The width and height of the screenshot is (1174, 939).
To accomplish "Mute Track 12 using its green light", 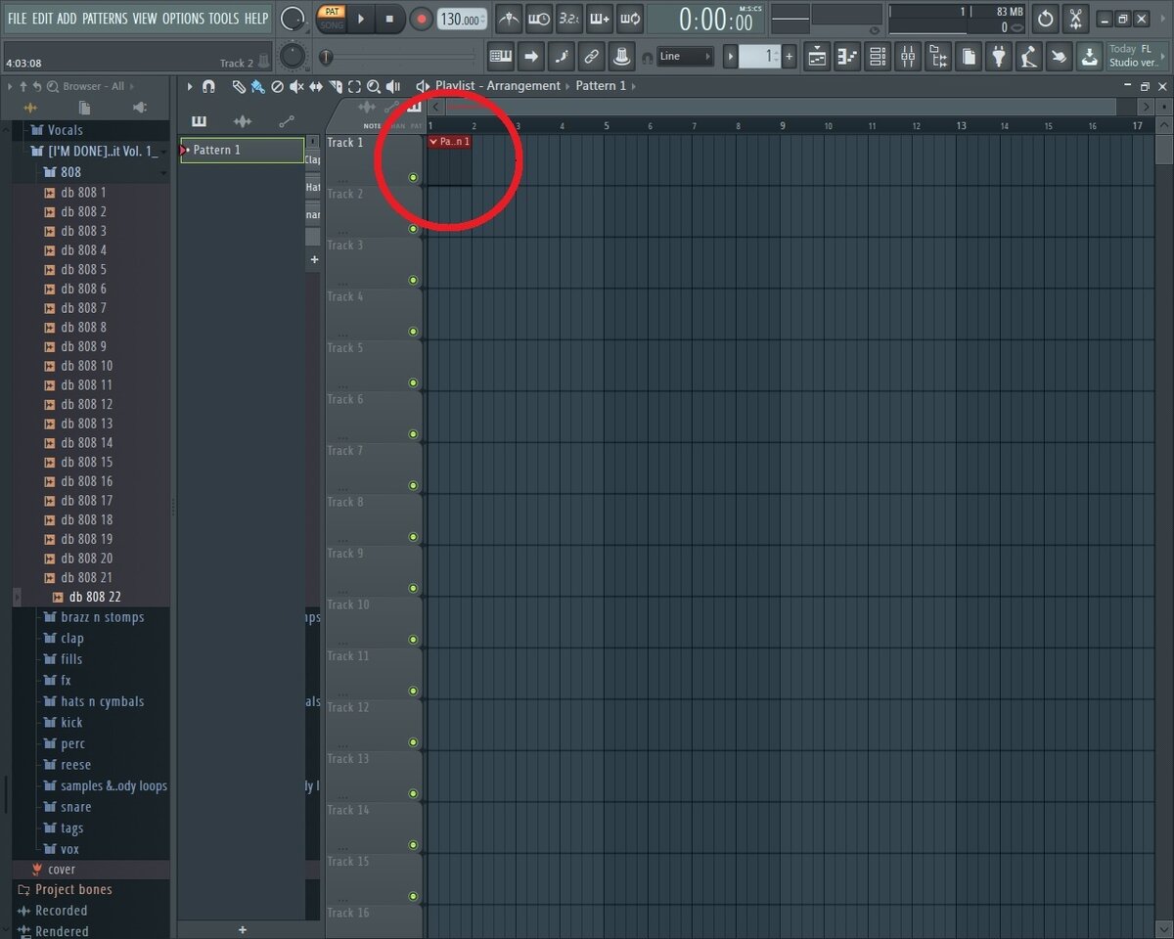I will 413,742.
